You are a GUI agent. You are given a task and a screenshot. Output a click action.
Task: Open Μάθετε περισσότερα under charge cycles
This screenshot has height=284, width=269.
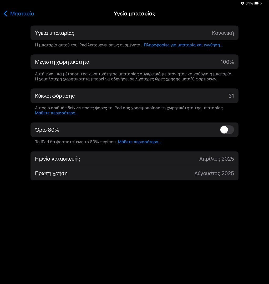[x=57, y=113]
